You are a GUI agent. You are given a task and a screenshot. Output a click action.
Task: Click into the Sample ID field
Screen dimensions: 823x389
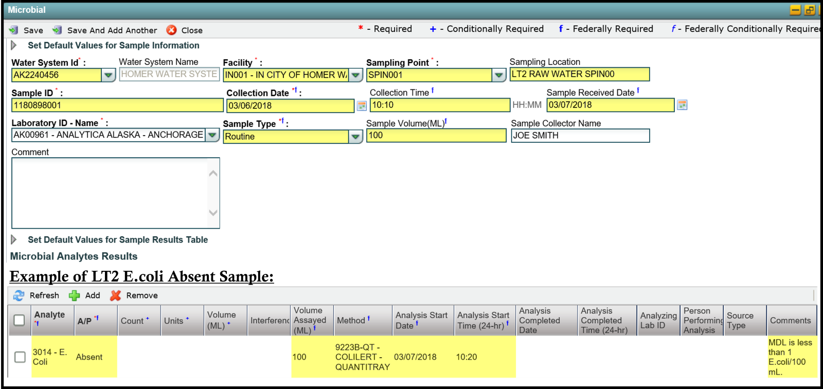click(x=117, y=105)
